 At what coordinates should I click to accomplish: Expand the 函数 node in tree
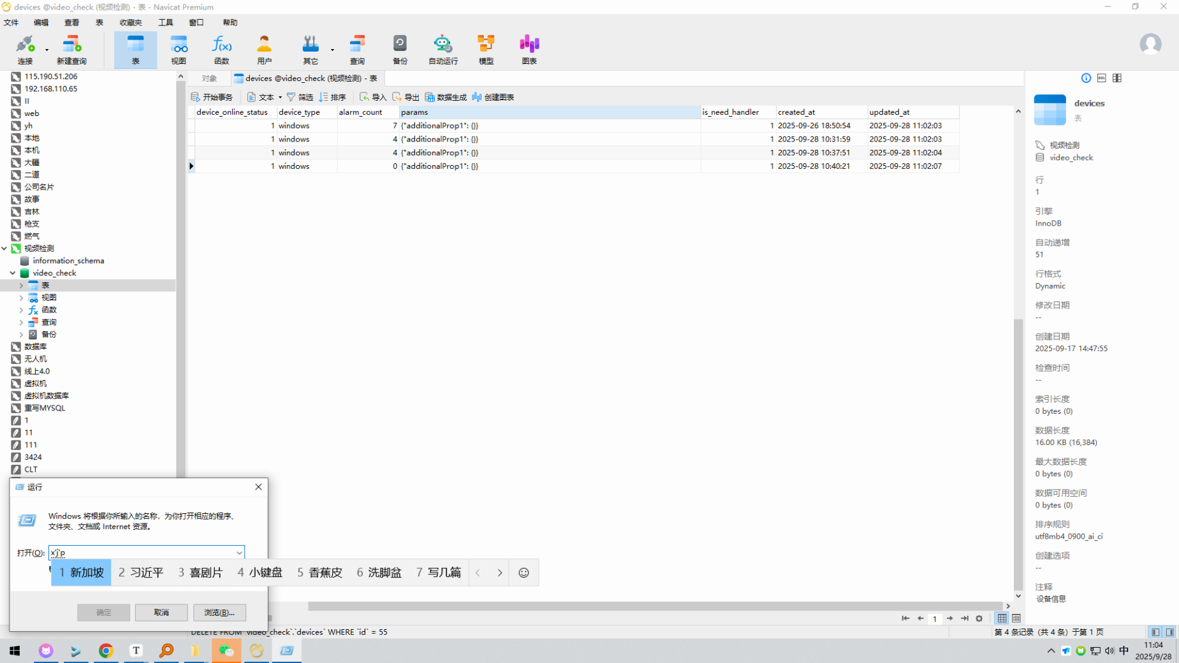point(21,310)
